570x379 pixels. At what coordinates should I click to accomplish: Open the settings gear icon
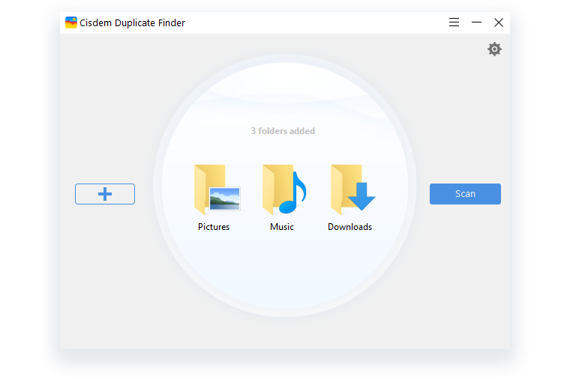click(x=494, y=49)
